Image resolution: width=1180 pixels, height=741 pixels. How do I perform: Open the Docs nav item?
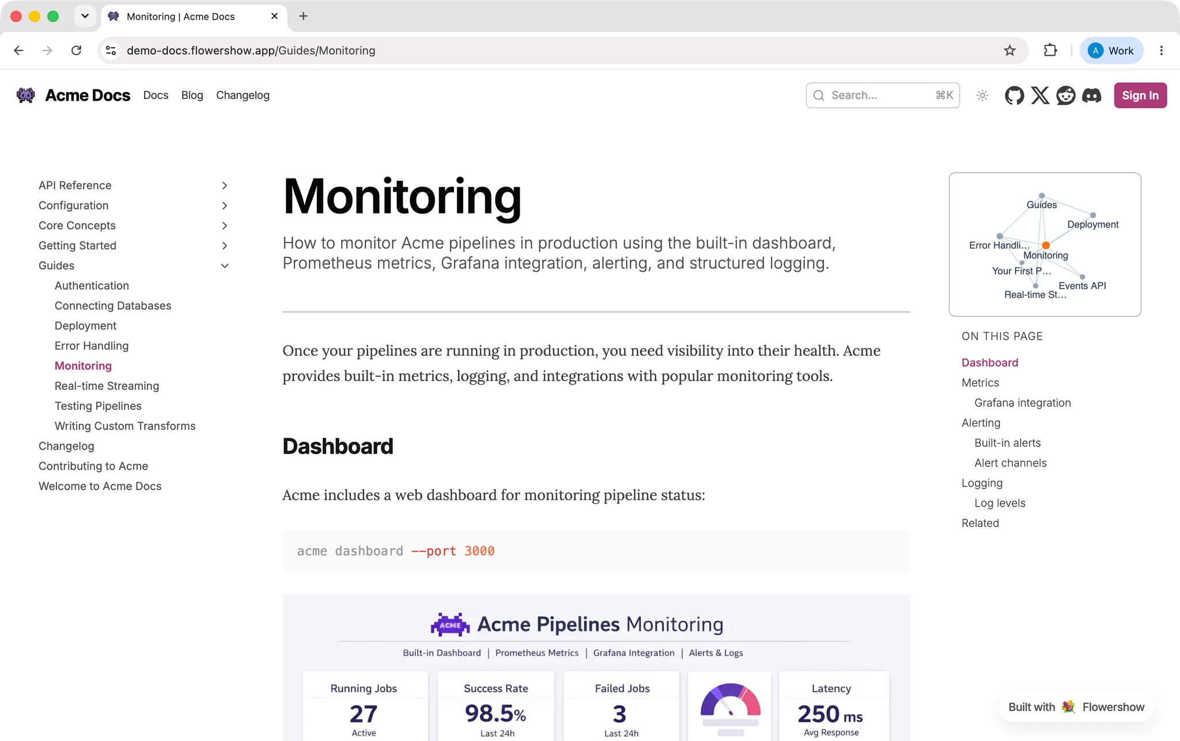pyautogui.click(x=156, y=96)
